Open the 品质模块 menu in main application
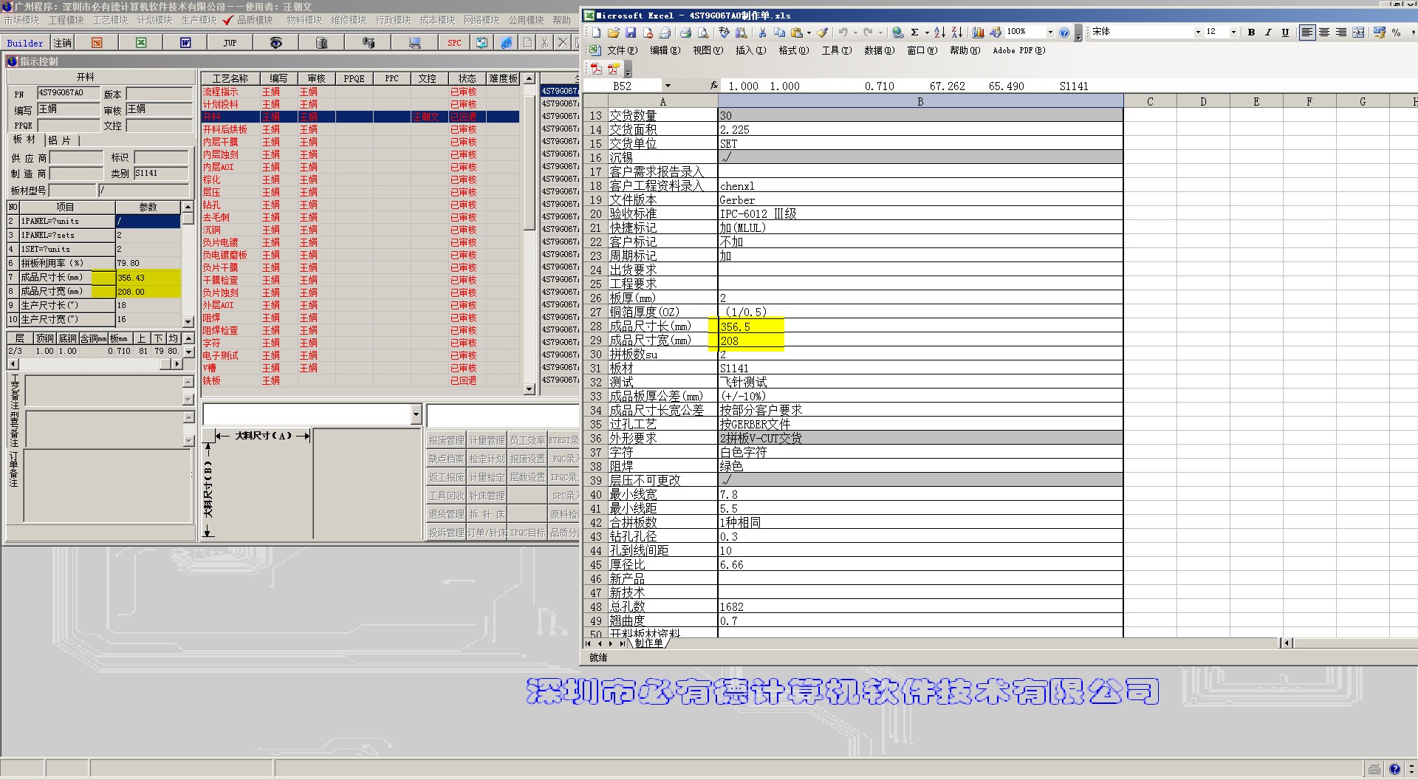The image size is (1418, 780). [x=255, y=20]
